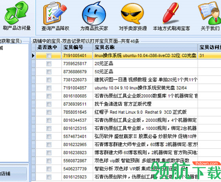The height and width of the screenshot is (182, 221).
Task: Select checkbox for item 7858051645
Action: (49, 112)
